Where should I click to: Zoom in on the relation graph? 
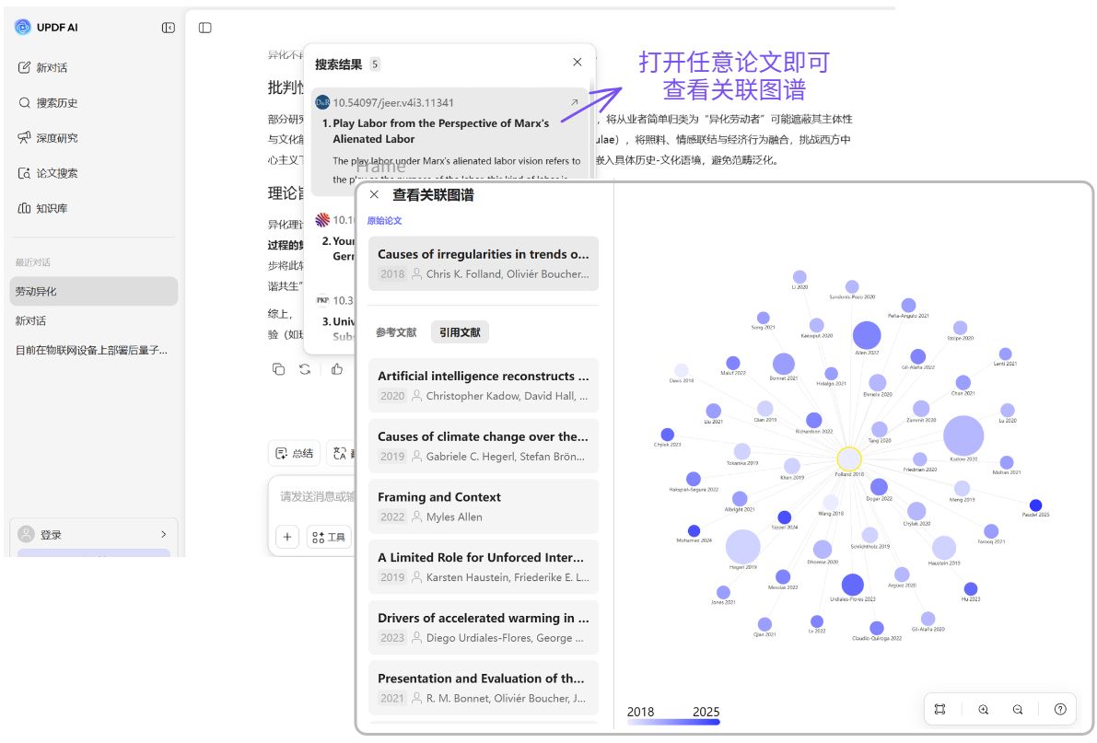pos(984,709)
